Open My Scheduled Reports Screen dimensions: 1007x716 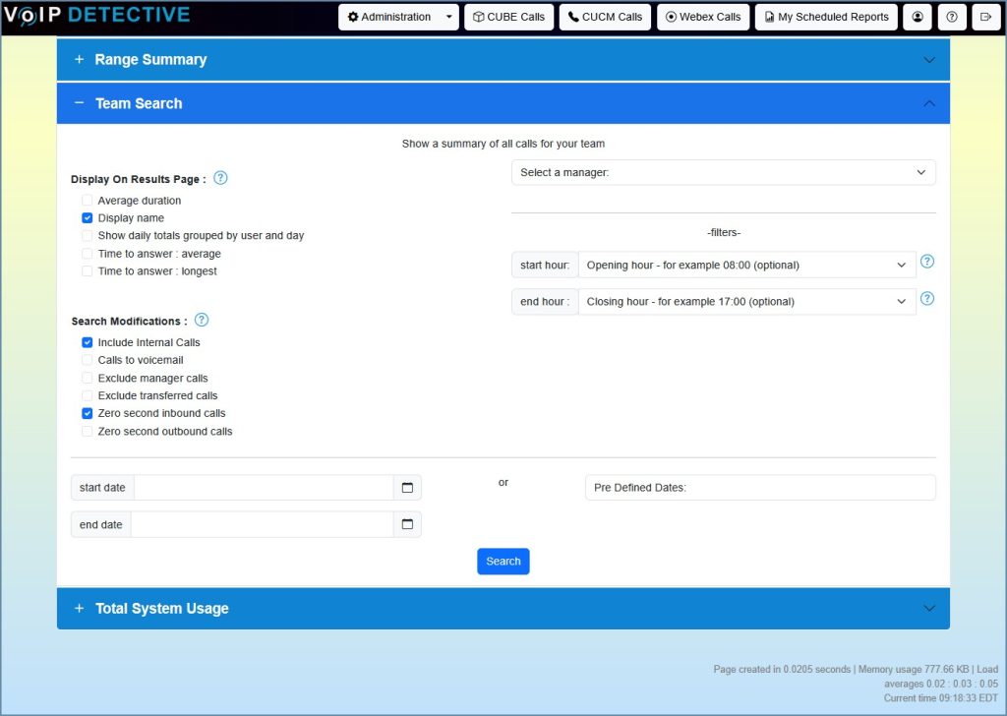tap(826, 17)
